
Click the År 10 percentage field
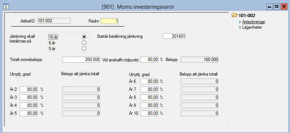pyautogui.click(x=149, y=113)
